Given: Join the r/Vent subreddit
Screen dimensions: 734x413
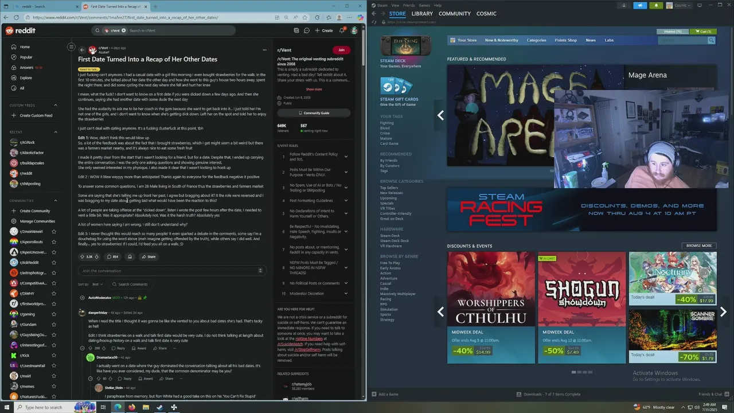Looking at the screenshot, I should pyautogui.click(x=342, y=50).
